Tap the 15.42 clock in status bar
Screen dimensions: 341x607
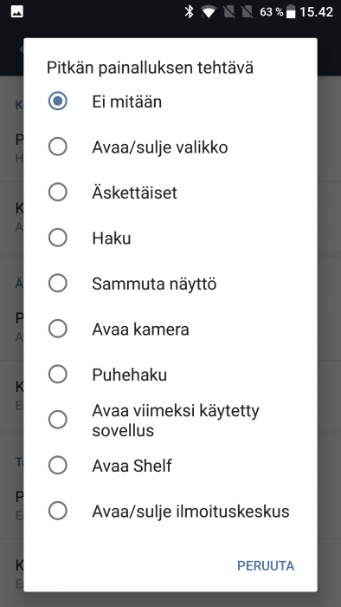pos(316,12)
